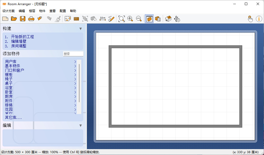Image resolution: width=264 pixels, height=155 pixels.
Task: Collapse the 编辑 panel triangle
Action: coord(80,126)
